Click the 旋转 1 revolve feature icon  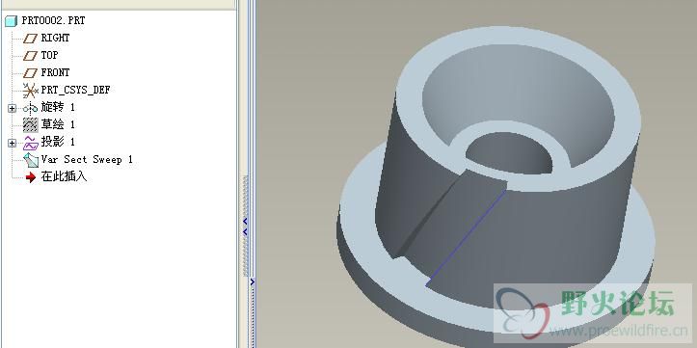pyautogui.click(x=30, y=108)
